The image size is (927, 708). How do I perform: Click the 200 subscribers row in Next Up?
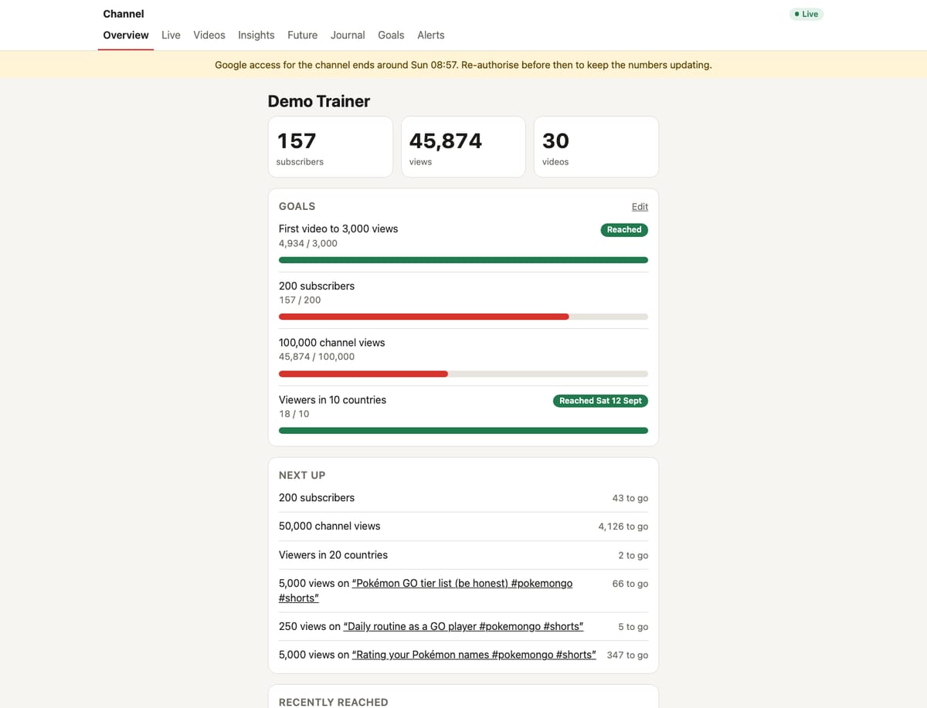pyautogui.click(x=463, y=498)
